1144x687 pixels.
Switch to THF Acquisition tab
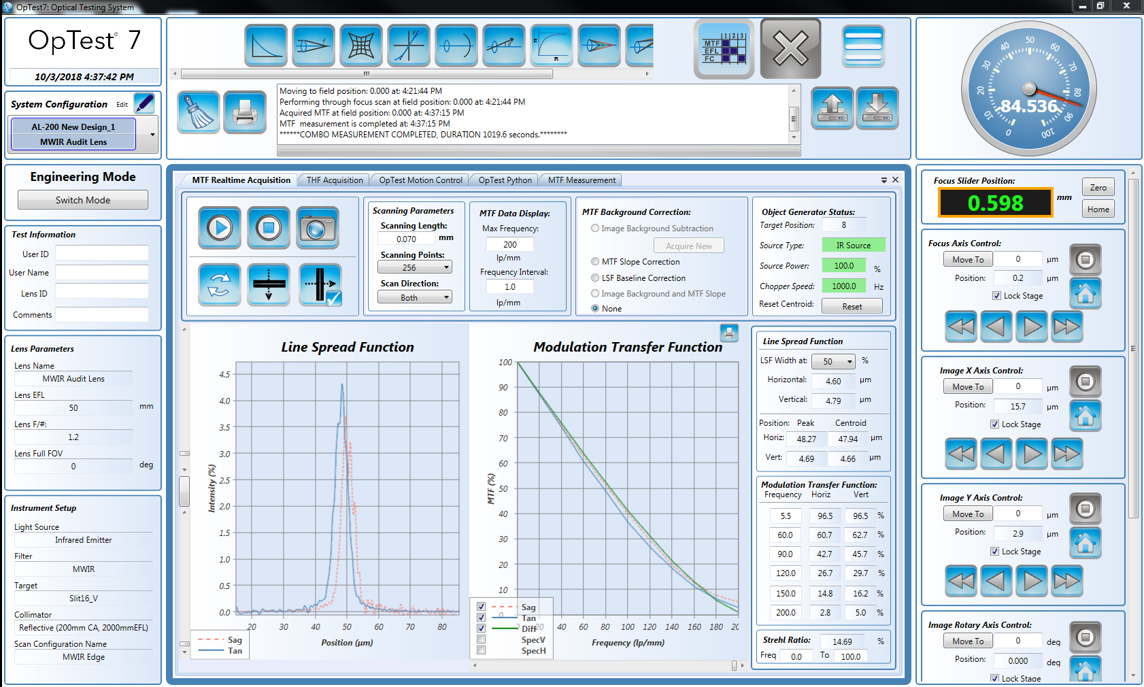point(335,180)
